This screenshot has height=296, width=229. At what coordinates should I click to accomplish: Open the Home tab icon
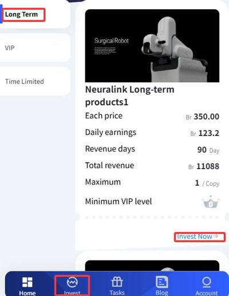coord(27,282)
